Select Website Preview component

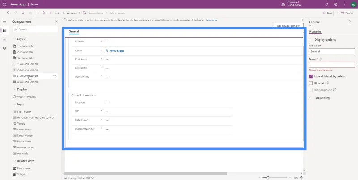(25, 96)
